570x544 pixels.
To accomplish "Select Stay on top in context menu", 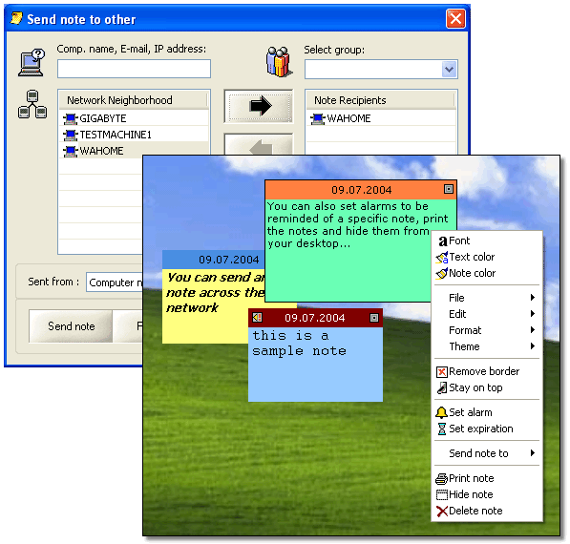I will [487, 387].
